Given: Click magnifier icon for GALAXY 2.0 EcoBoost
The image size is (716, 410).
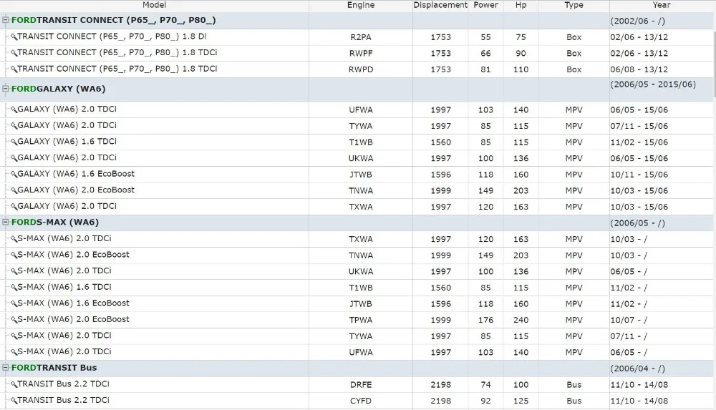Looking at the screenshot, I should [x=14, y=190].
